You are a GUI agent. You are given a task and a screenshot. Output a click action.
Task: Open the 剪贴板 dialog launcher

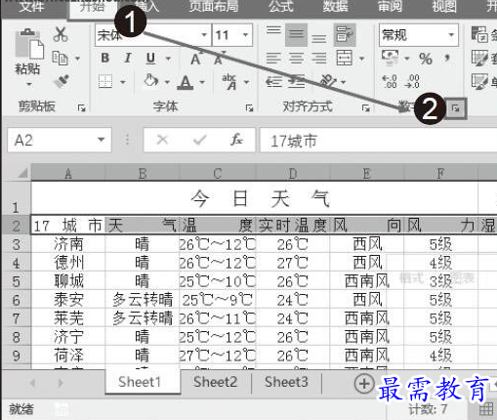(x=82, y=107)
